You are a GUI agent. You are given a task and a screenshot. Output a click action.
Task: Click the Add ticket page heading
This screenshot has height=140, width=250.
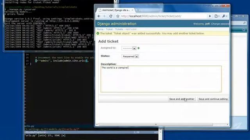pos(108,41)
